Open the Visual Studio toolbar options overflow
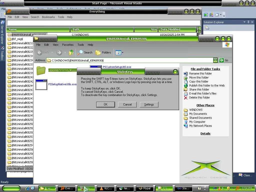Viewport: 256px width, 192px height. pyautogui.click(x=224, y=15)
